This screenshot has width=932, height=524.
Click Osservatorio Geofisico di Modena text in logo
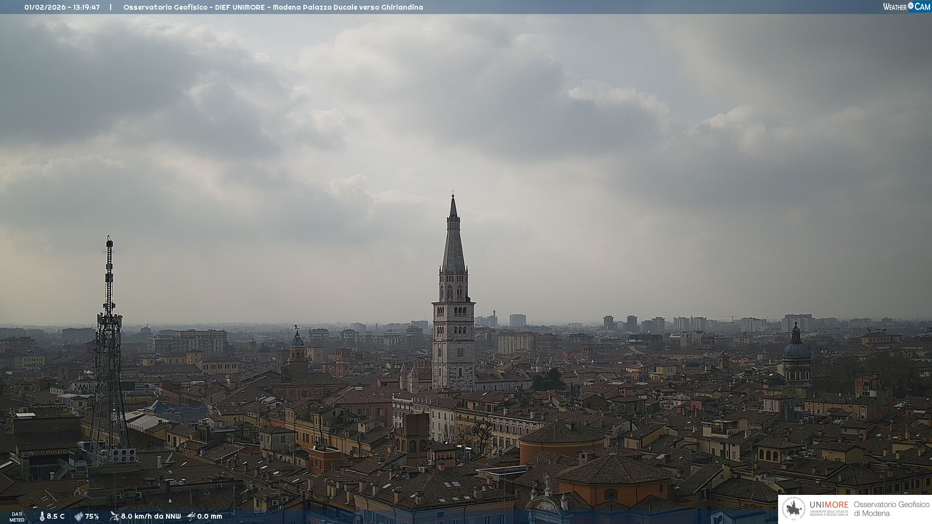891,509
